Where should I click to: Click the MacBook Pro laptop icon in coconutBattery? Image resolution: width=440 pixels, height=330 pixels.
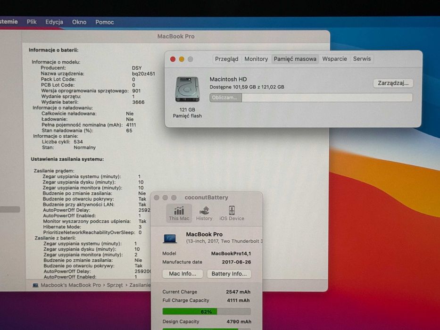[170, 239]
